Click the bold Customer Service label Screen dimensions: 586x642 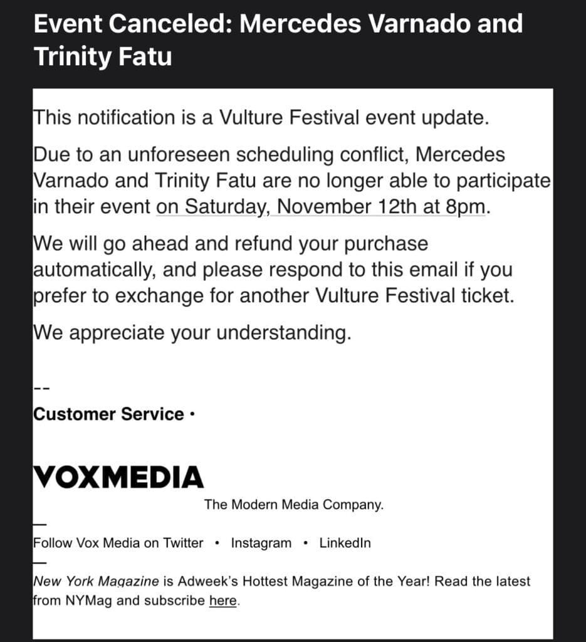[x=108, y=414]
